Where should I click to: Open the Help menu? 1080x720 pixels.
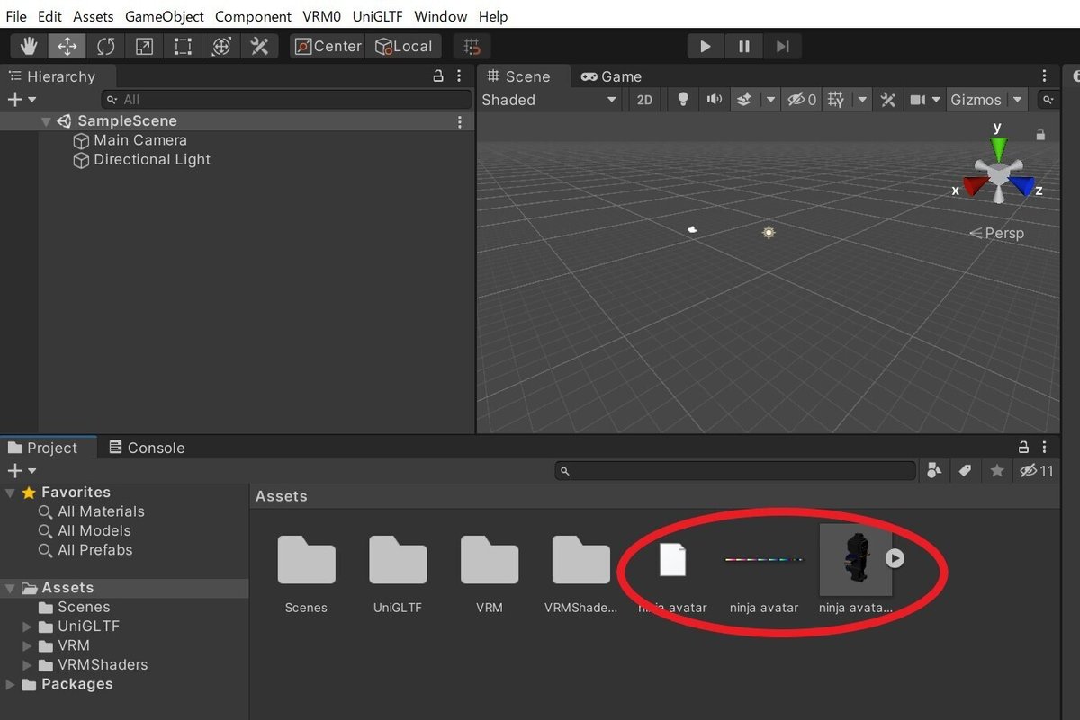(x=493, y=16)
